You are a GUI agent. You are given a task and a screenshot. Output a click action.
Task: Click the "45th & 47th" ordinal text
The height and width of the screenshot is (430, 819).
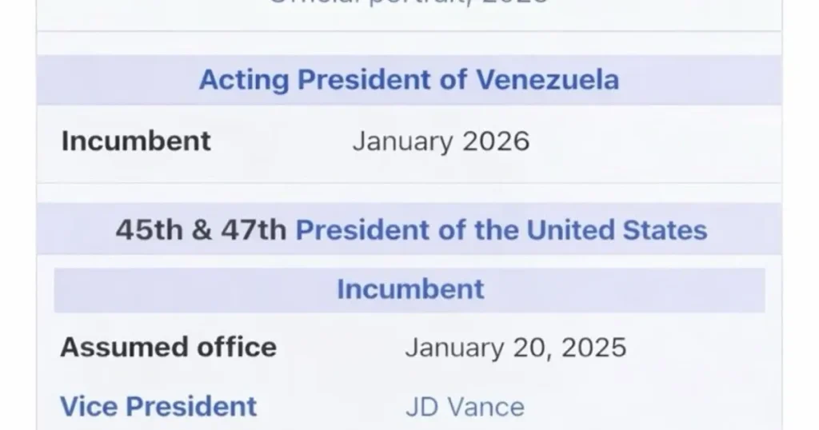coord(200,230)
